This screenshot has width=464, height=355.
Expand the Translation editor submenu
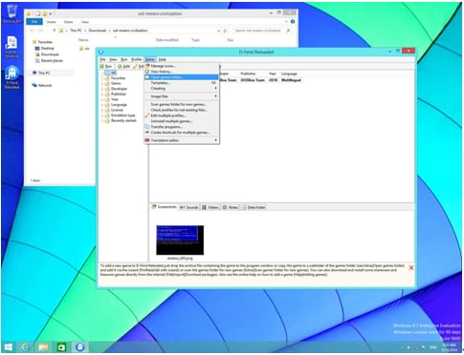(181, 140)
